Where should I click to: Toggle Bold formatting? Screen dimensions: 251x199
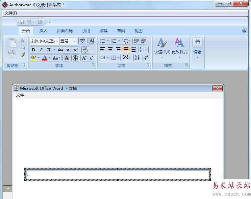pyautogui.click(x=33, y=50)
